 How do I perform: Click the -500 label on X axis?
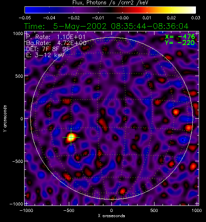tap(69, 210)
